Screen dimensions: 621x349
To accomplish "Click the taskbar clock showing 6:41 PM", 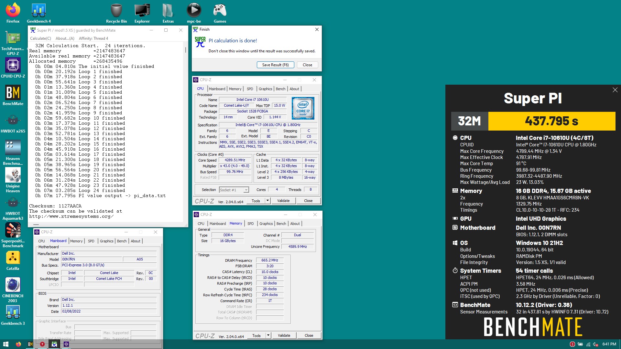I will [x=609, y=344].
